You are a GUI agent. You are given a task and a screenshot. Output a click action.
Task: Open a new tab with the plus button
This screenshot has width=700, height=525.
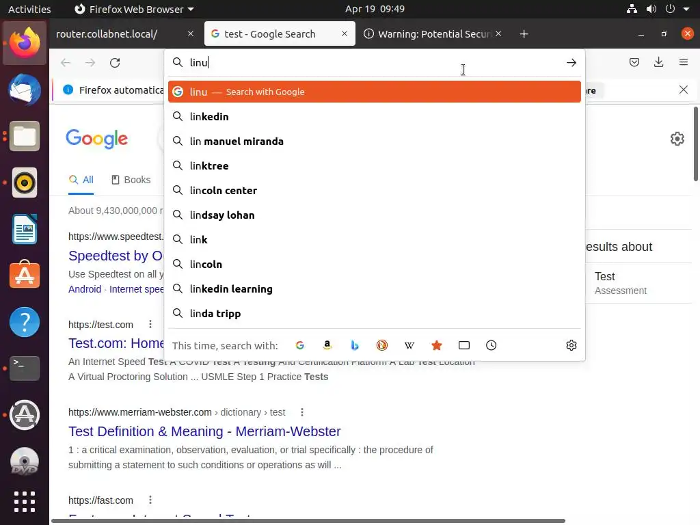point(524,34)
